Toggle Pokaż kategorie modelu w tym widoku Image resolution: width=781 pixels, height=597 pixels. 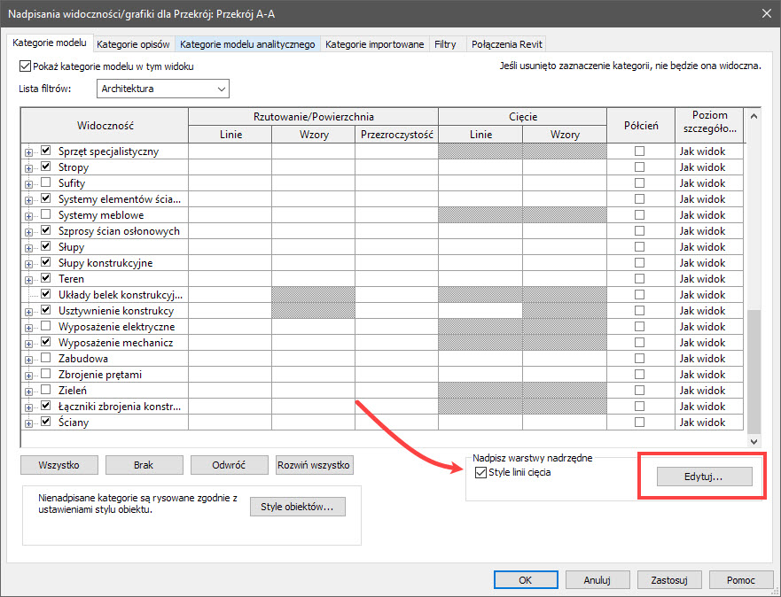[x=25, y=66]
